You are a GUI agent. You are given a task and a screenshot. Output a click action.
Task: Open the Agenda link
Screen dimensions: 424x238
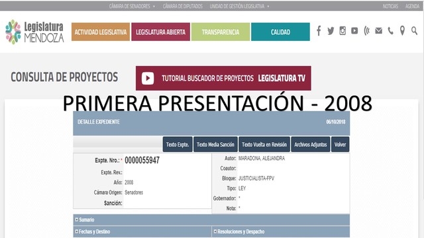412,6
